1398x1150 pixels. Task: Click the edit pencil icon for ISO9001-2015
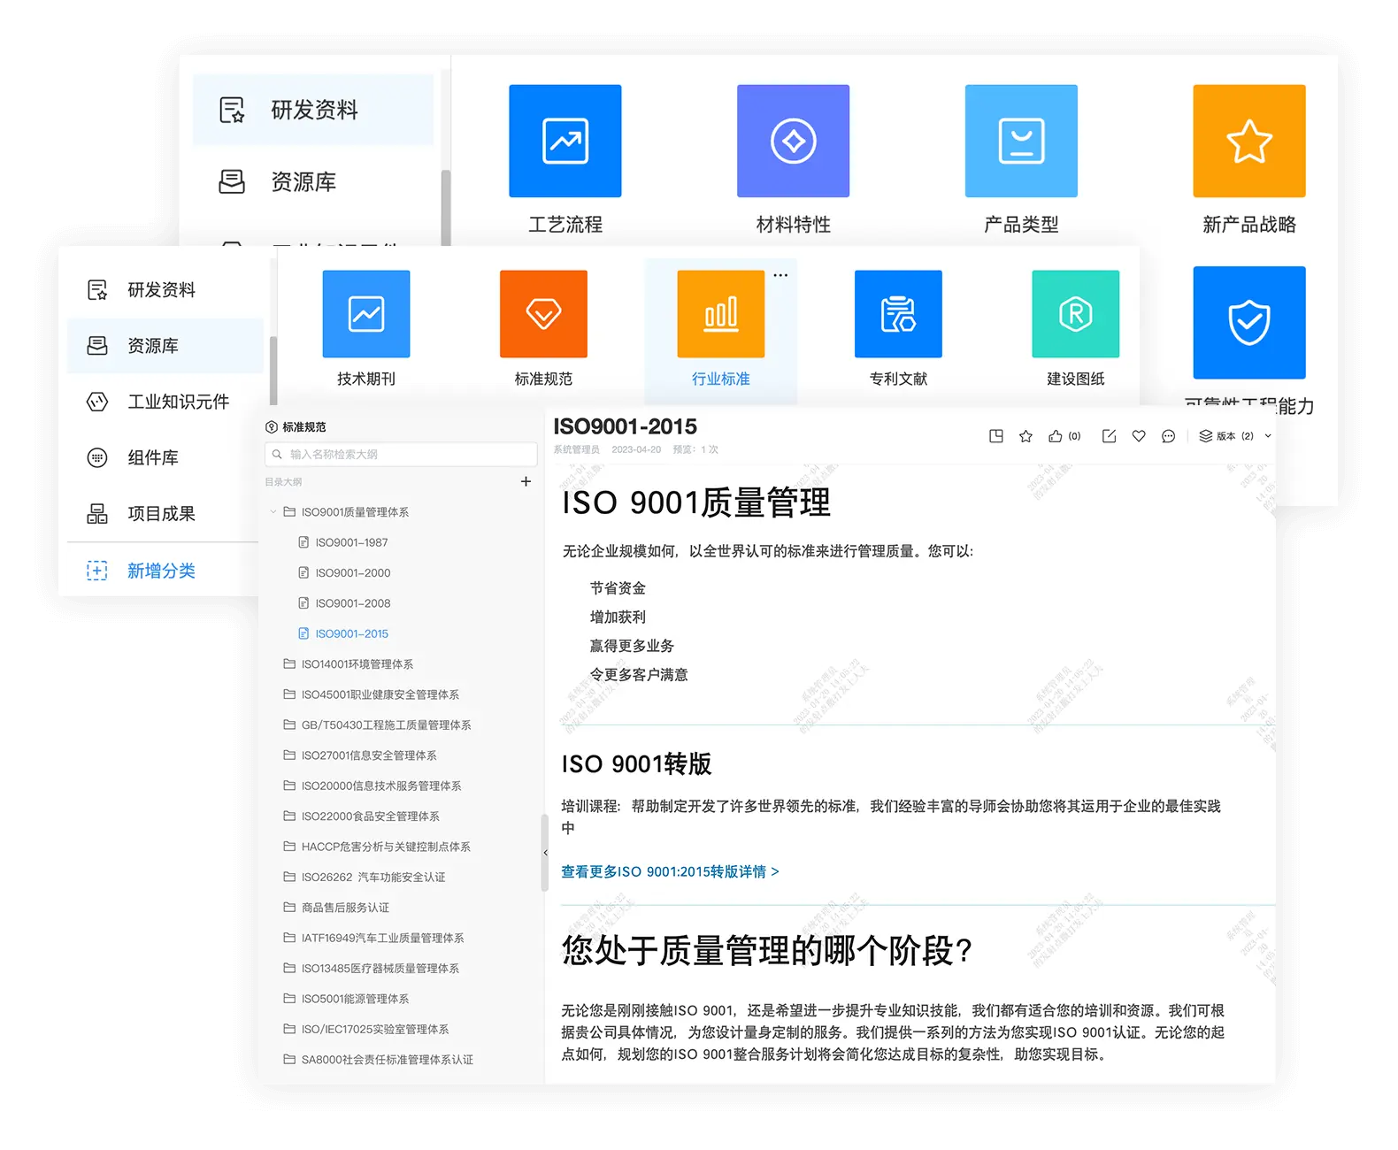tap(1109, 436)
